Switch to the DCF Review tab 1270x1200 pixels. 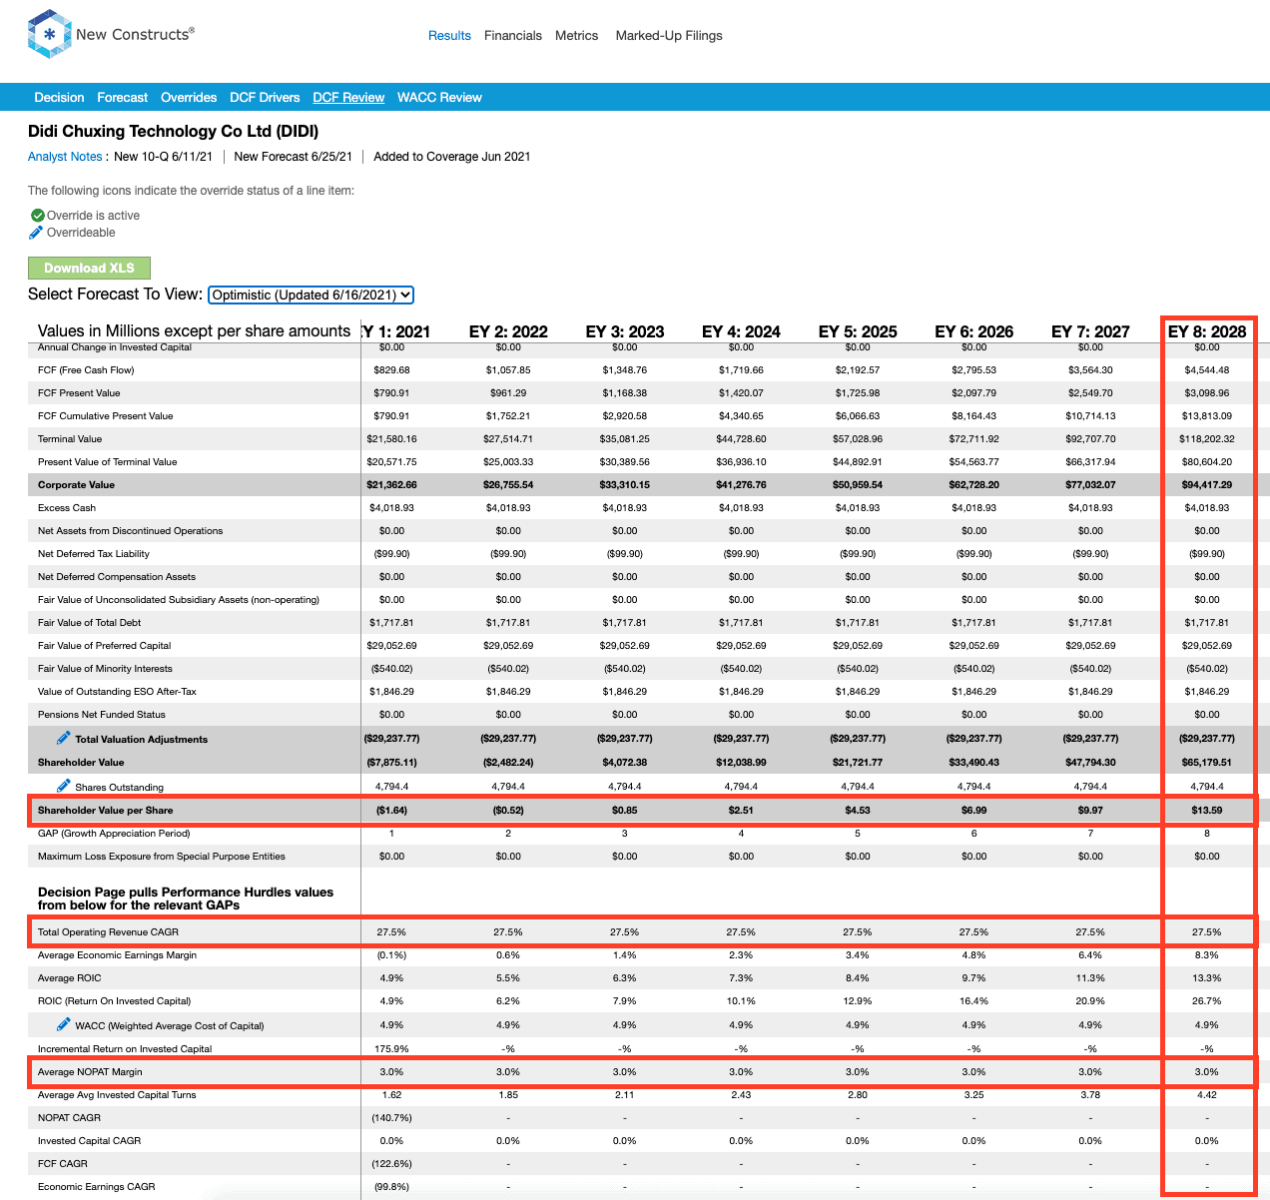click(348, 98)
